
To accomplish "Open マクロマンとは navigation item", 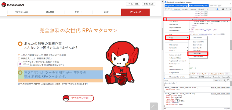I will coord(21,12).
